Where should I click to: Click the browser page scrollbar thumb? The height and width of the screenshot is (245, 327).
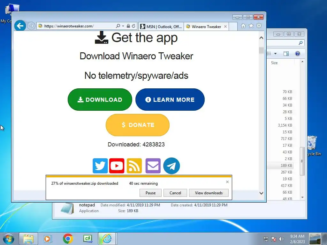[261, 50]
